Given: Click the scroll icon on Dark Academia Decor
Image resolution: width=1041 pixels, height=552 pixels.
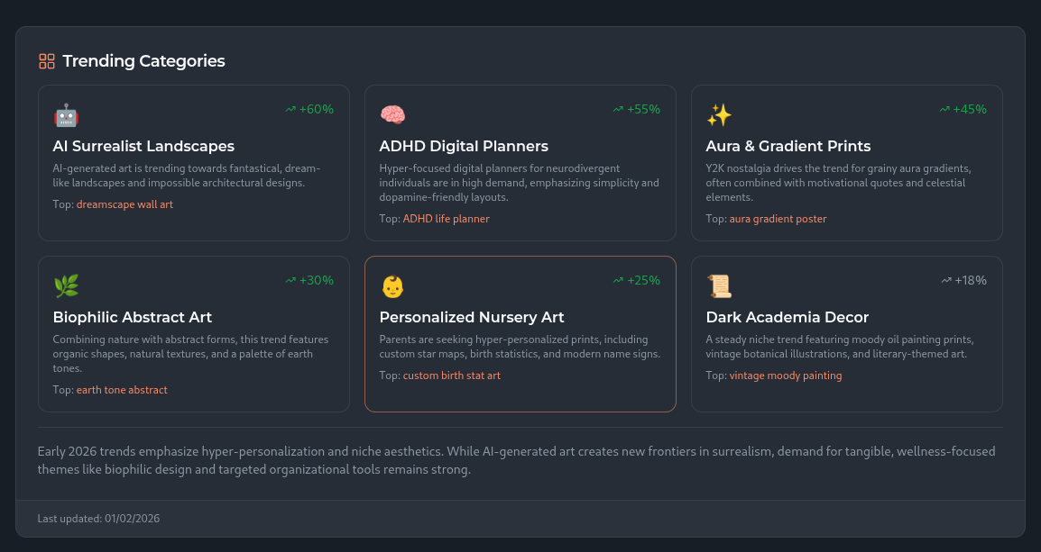Looking at the screenshot, I should coord(717,286).
